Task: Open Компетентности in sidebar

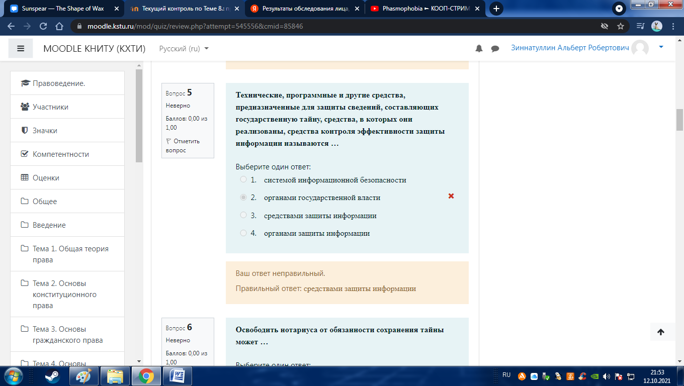Action: 67,154
